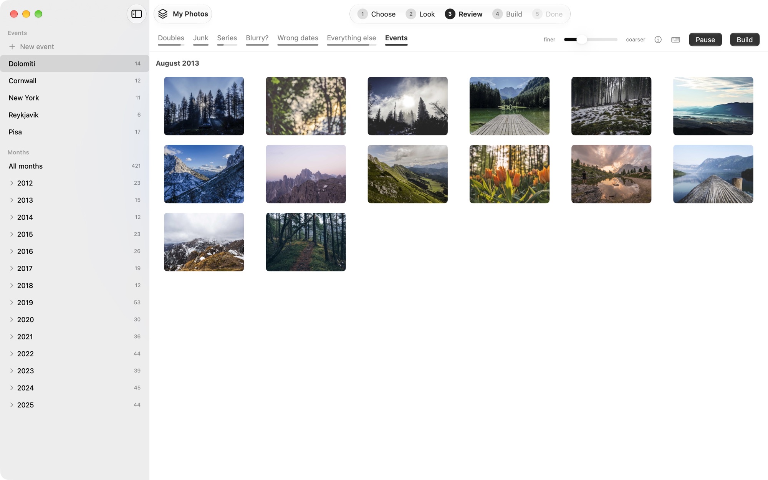Select the purple-sky jagged peaks photo
Screen dimensions: 768x480
[x=306, y=174]
